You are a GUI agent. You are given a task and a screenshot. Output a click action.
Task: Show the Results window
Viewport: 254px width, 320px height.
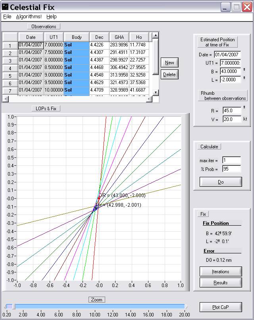click(221, 283)
